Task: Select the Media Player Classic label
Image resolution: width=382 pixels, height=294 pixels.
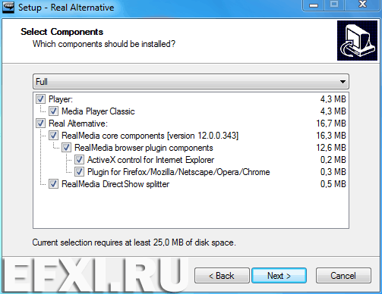Action: click(98, 111)
